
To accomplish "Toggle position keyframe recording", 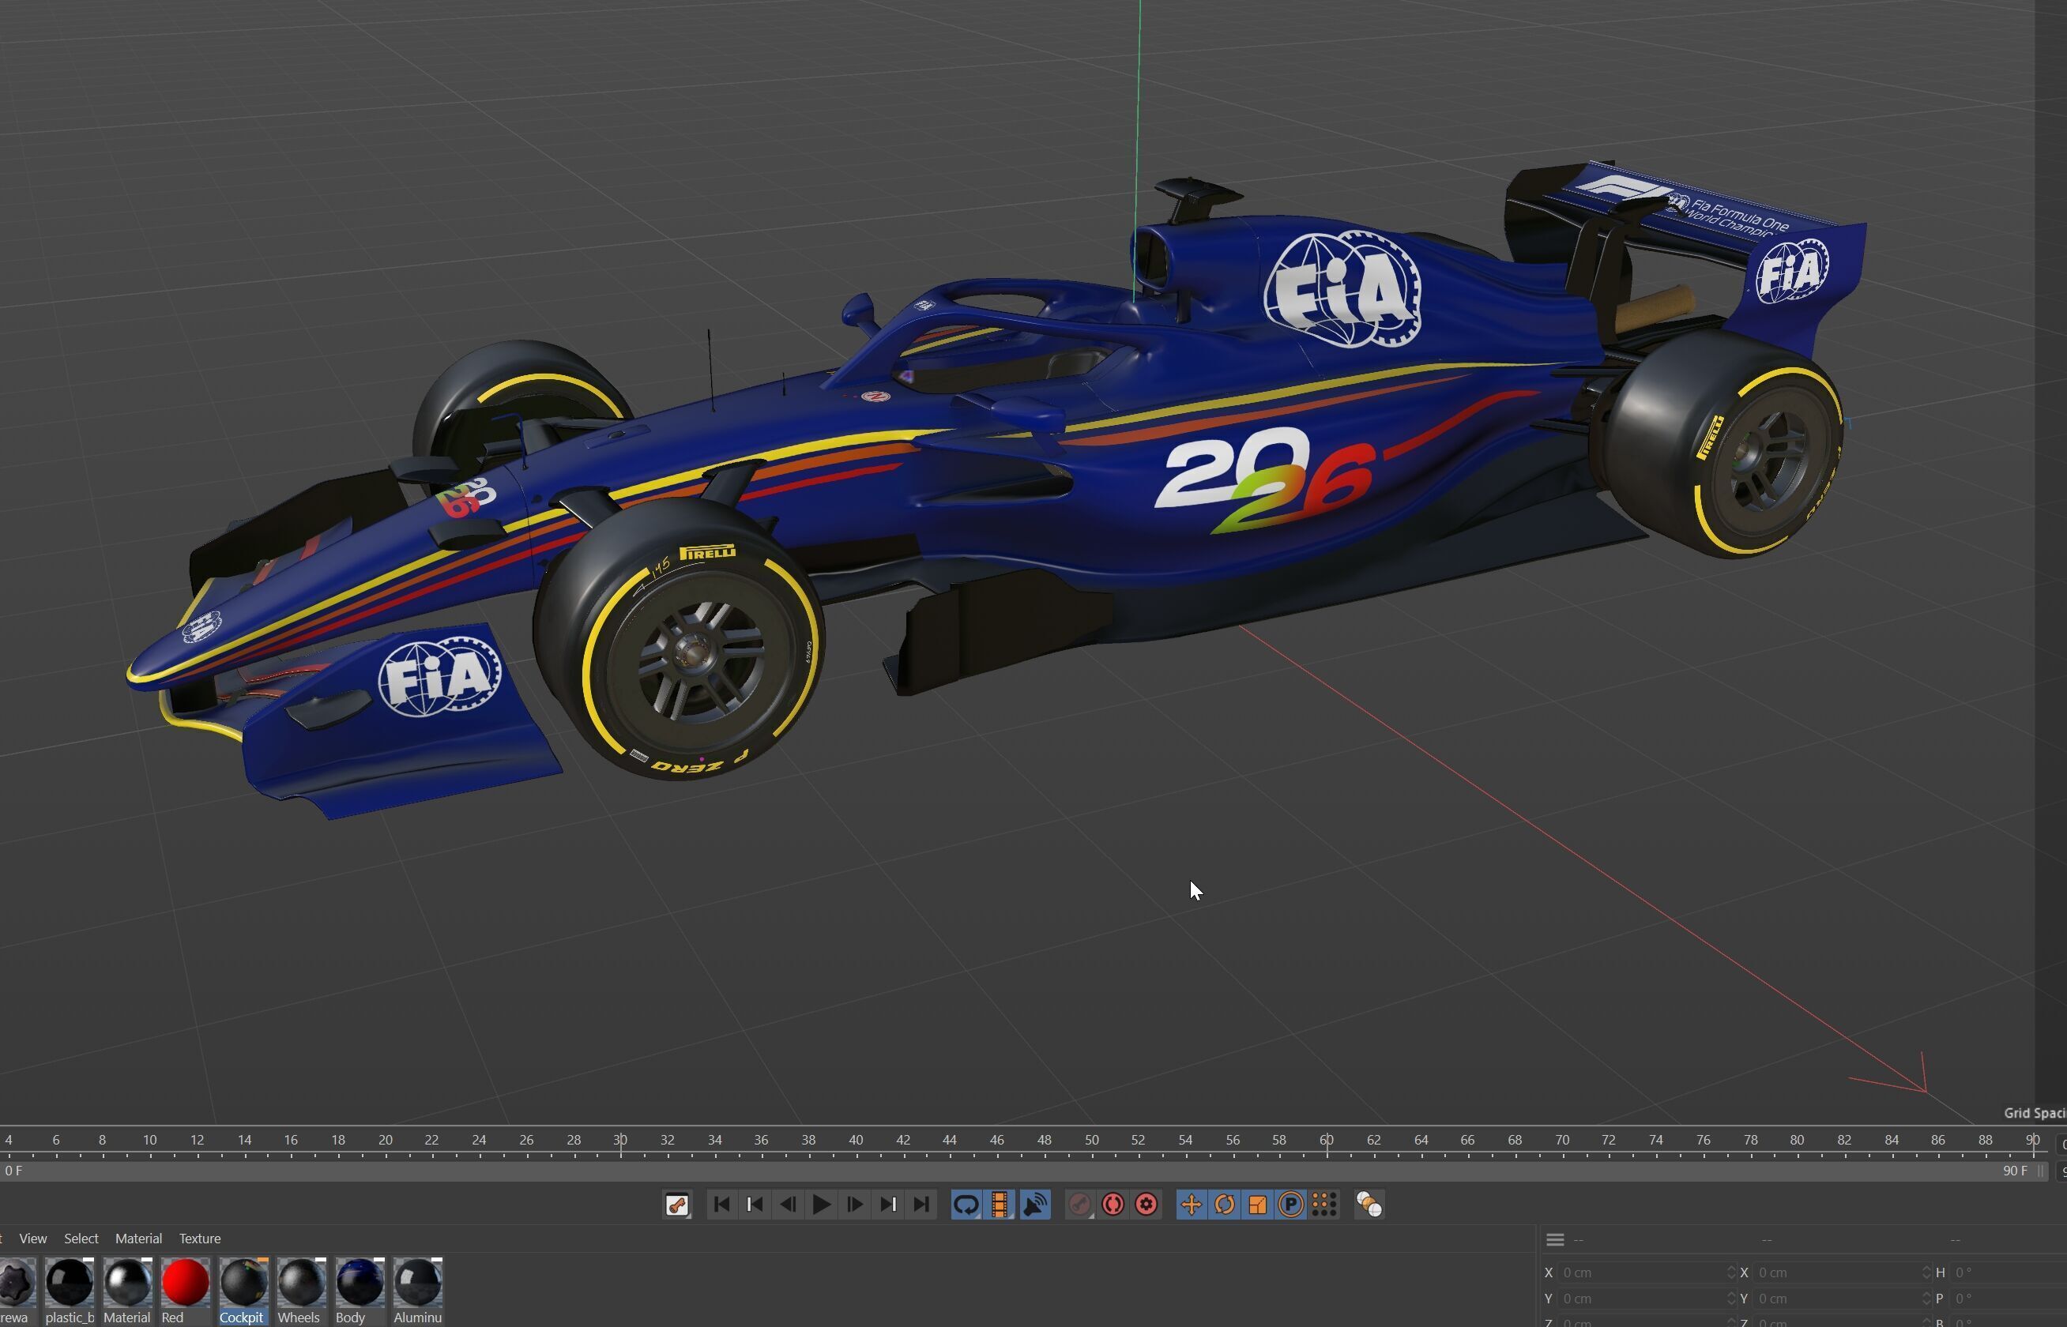I will pos(1192,1205).
